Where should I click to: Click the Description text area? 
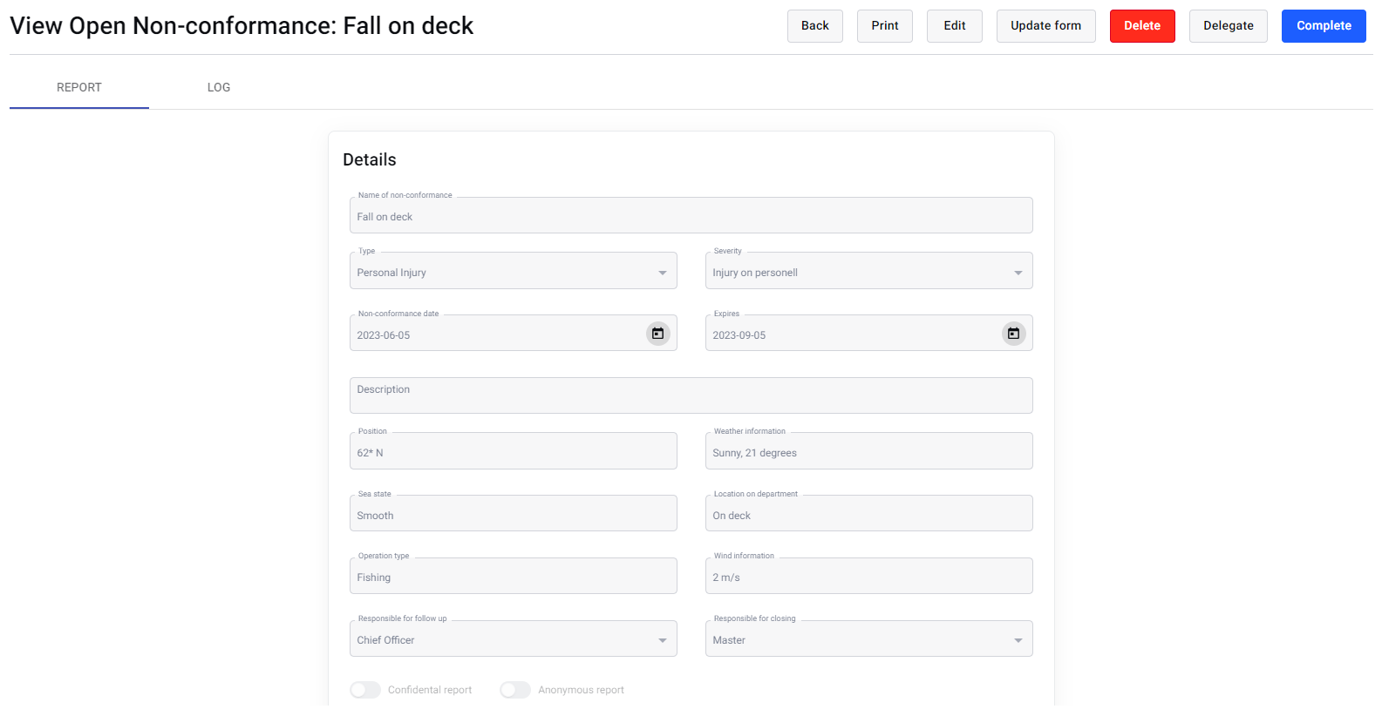691,395
